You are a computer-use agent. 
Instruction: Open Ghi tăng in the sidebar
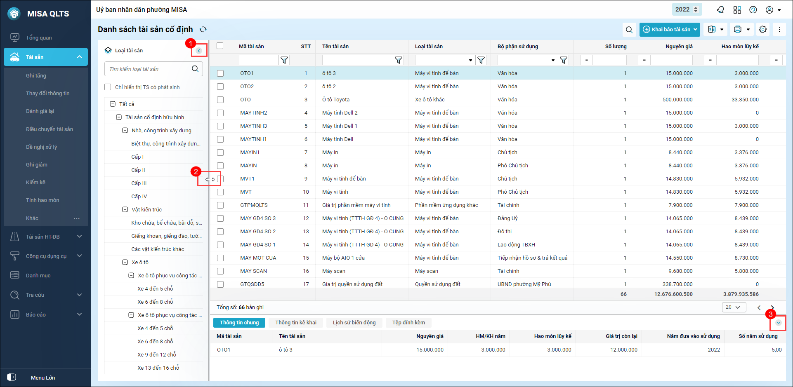[36, 75]
